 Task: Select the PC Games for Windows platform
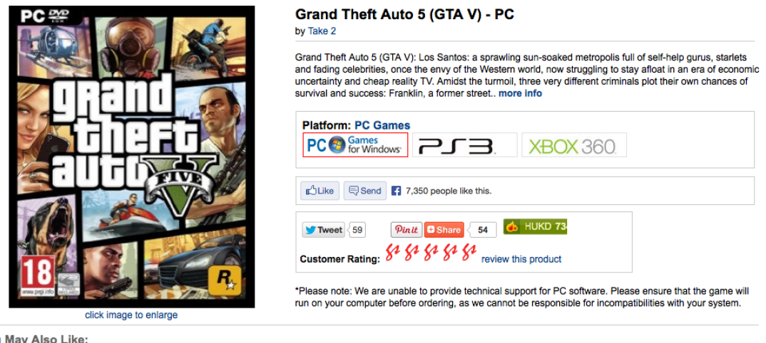click(x=355, y=145)
